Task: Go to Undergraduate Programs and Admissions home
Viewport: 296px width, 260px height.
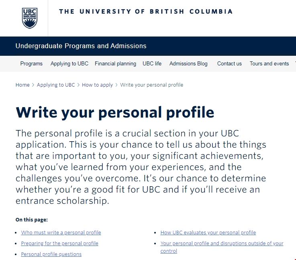Action: (81, 46)
